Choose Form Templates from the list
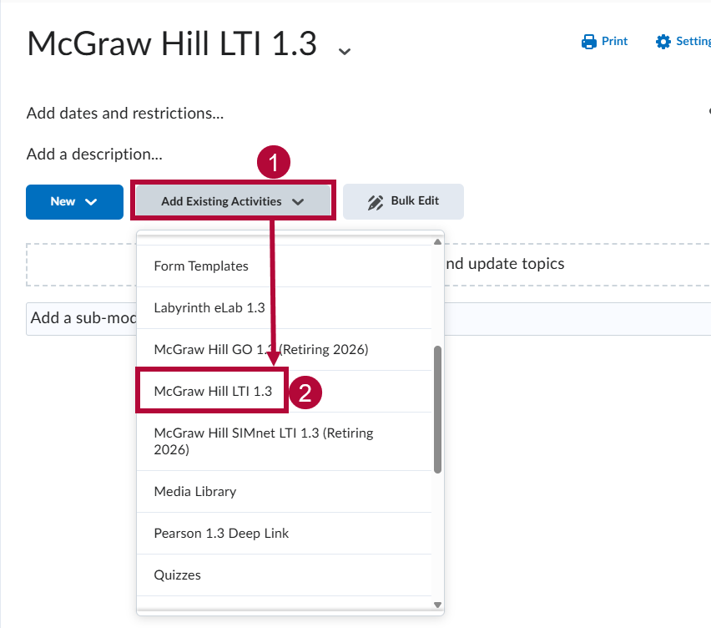Screen dimensions: 711x628 284,266
